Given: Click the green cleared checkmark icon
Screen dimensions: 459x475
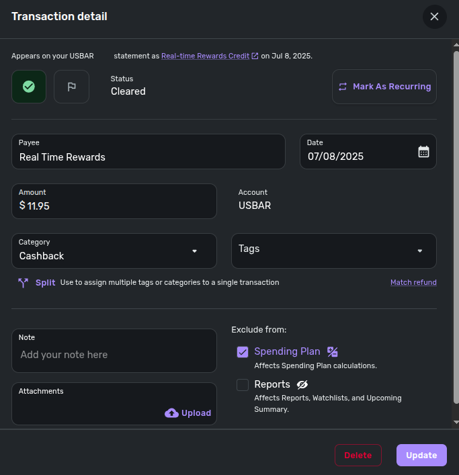Looking at the screenshot, I should pos(29,87).
